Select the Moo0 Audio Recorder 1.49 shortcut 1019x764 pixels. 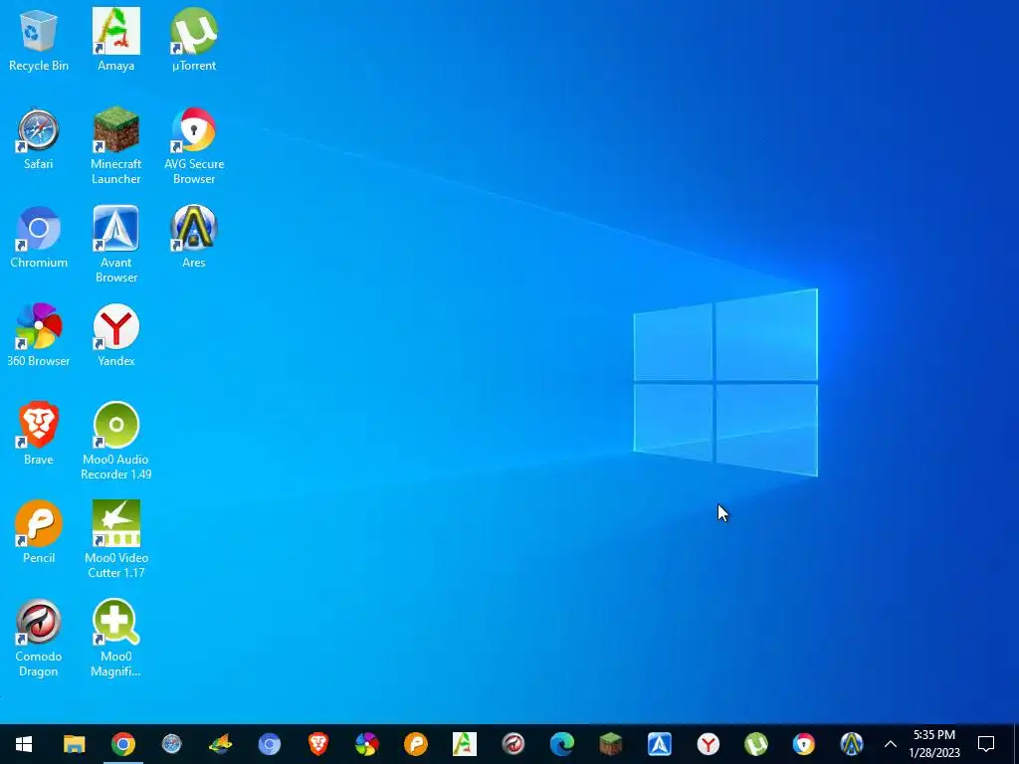[x=116, y=442]
